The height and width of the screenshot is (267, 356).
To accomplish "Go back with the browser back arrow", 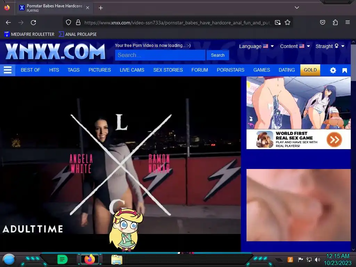I will (8, 23).
